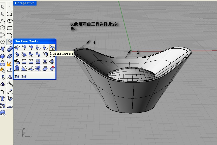The height and width of the screenshot is (145, 217).
Task: Select the Match Surface tool
Action: coord(31,54)
